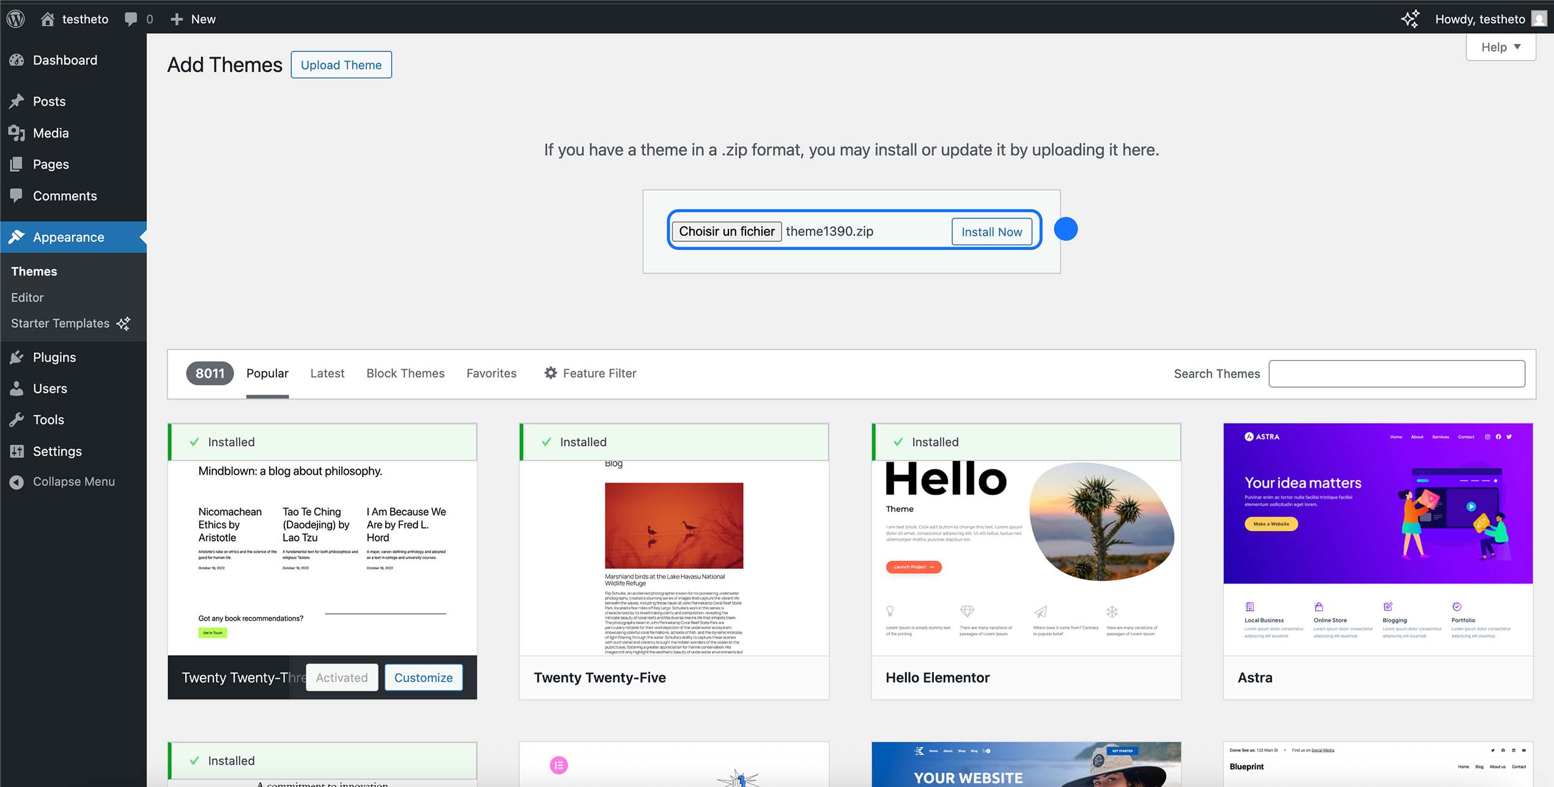
Task: Switch to the Latest themes tab
Action: pos(327,373)
